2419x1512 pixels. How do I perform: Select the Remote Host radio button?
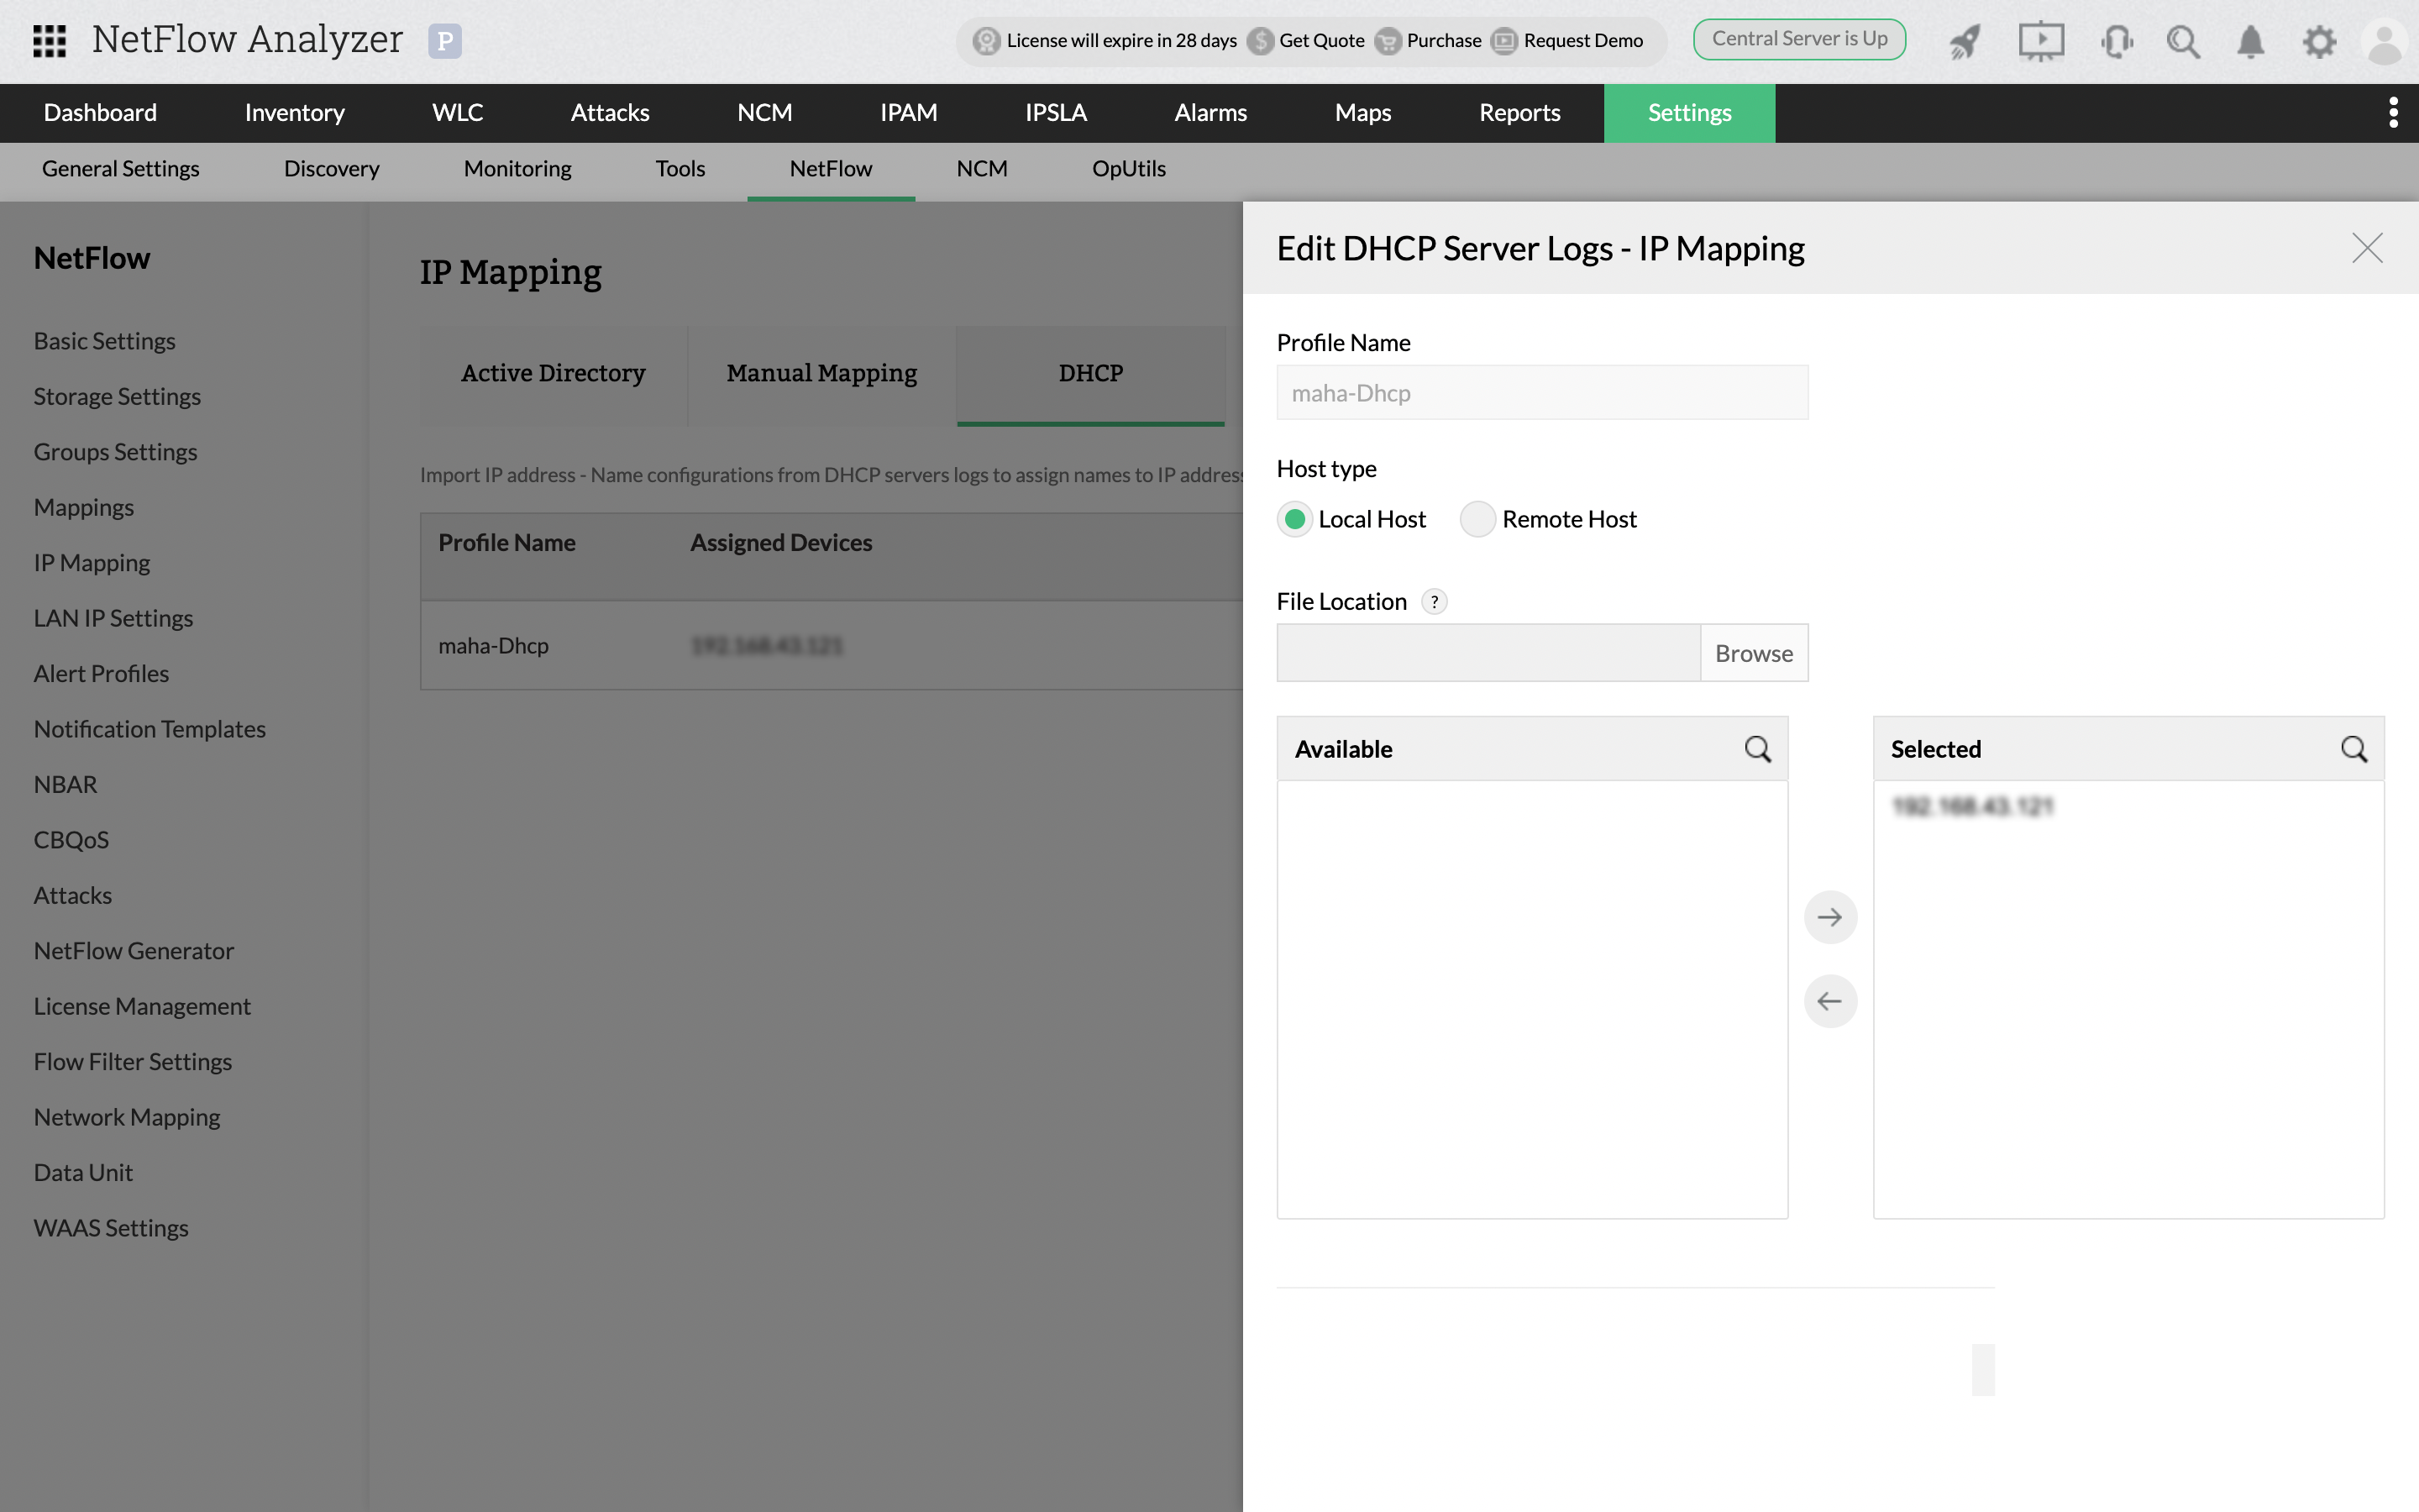(1477, 519)
